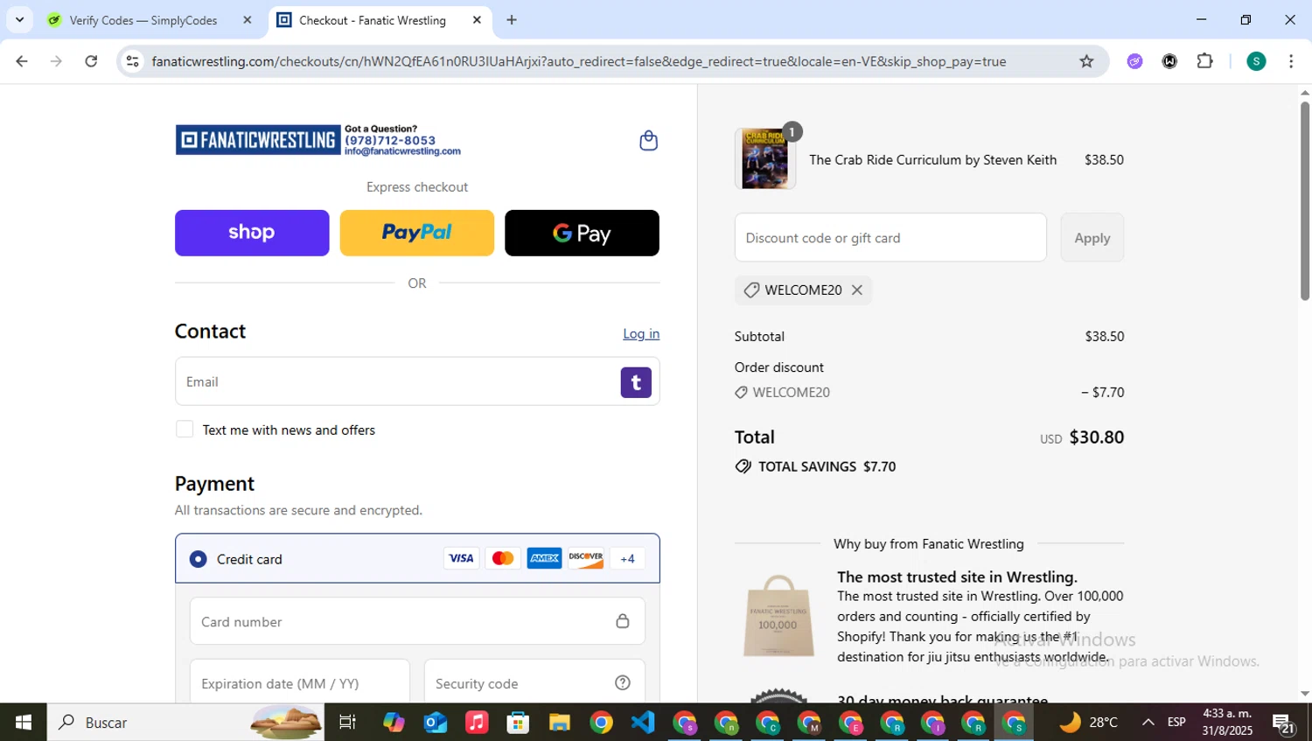
Task: Bookmark this page with the star icon
Action: (x=1086, y=61)
